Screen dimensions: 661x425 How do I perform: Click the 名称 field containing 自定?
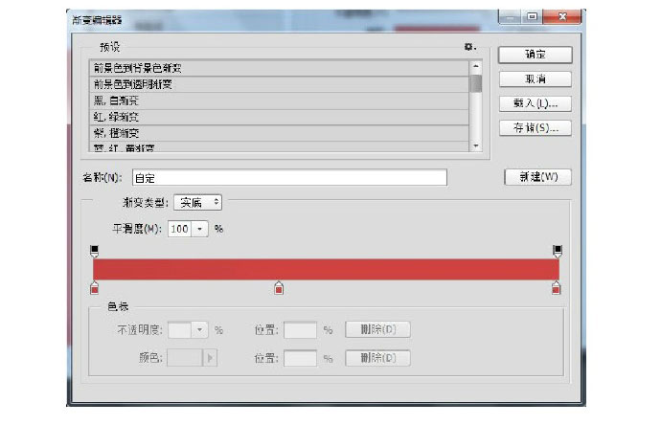(x=289, y=178)
